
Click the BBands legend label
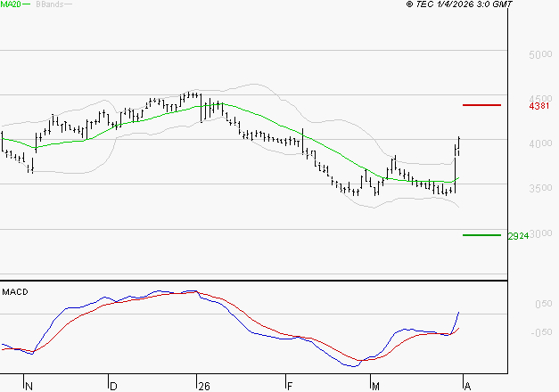(x=50, y=4)
